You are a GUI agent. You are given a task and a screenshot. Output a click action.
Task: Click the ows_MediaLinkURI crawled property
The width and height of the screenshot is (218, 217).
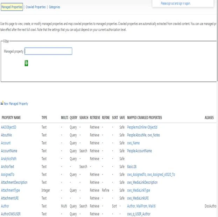[138, 198]
